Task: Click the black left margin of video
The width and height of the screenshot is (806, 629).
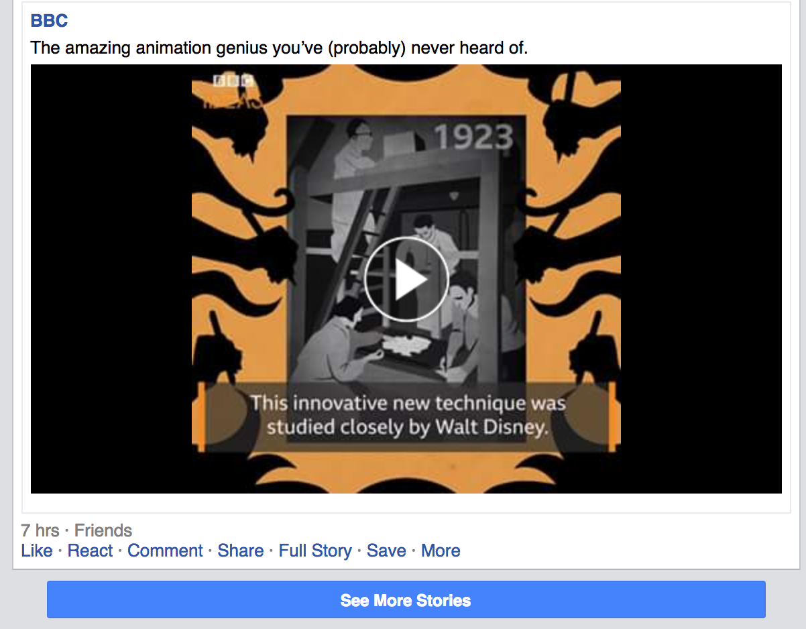Action: (x=111, y=279)
